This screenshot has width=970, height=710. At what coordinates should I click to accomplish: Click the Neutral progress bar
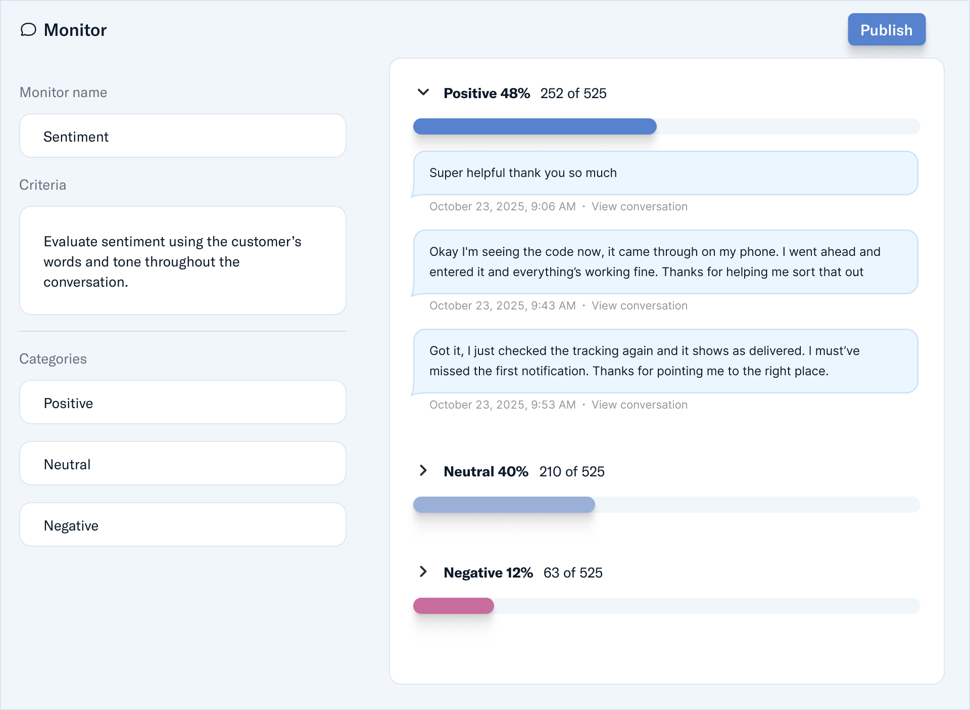504,505
